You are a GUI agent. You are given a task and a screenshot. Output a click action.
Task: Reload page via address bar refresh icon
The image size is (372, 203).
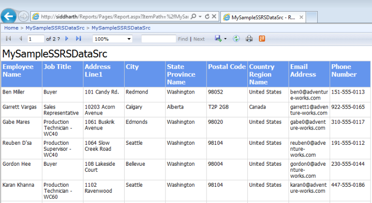coord(206,17)
